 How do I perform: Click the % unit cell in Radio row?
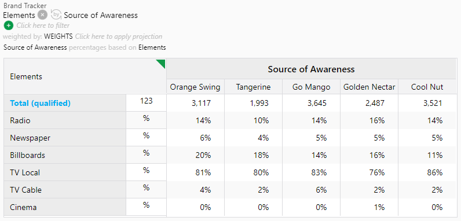coord(146,120)
